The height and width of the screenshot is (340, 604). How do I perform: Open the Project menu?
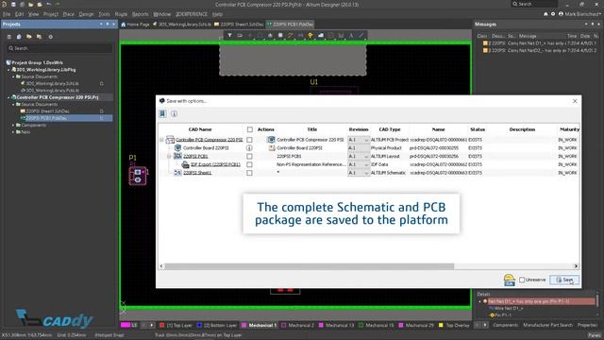point(50,14)
